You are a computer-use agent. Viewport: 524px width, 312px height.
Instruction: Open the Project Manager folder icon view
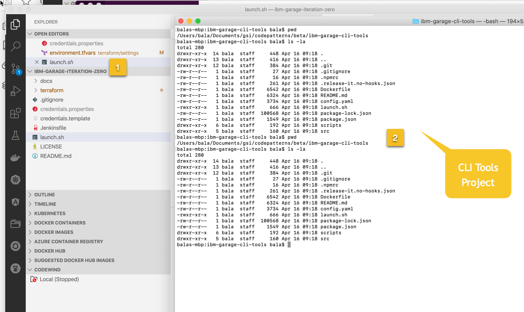[15, 224]
